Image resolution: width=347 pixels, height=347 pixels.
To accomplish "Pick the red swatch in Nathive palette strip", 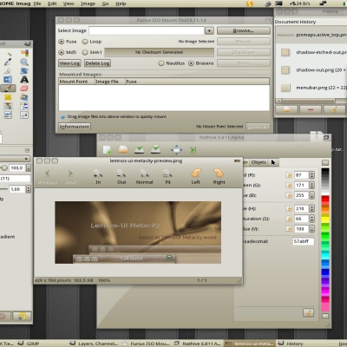I will tap(325, 199).
